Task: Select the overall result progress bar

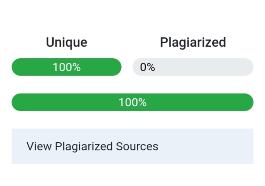Action: [133, 102]
